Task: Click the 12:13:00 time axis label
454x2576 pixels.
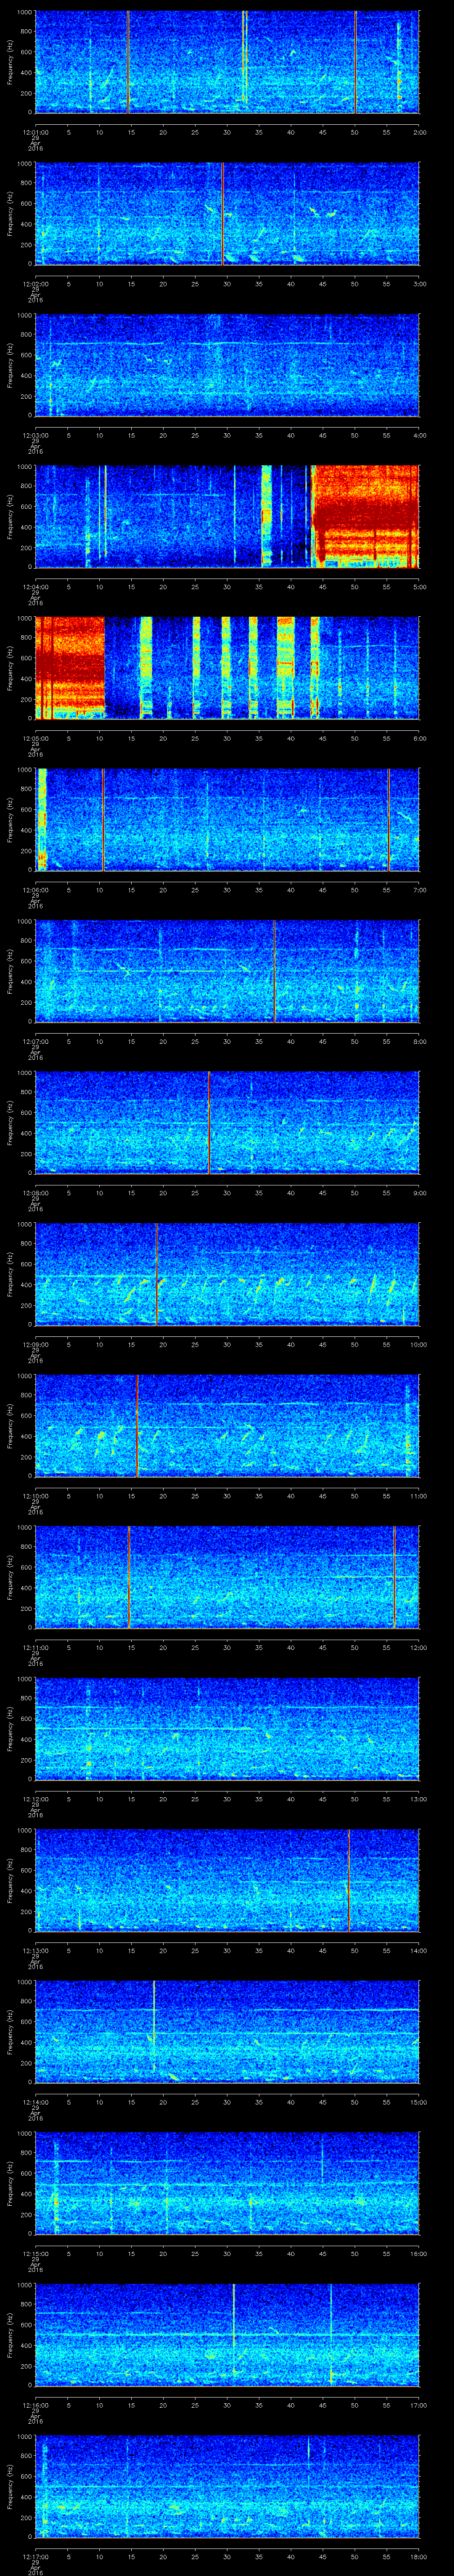Action: [x=35, y=1949]
